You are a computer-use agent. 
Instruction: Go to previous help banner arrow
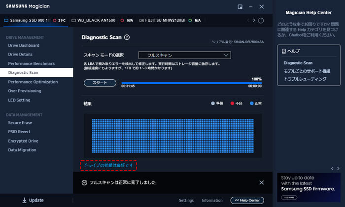(x=332, y=168)
